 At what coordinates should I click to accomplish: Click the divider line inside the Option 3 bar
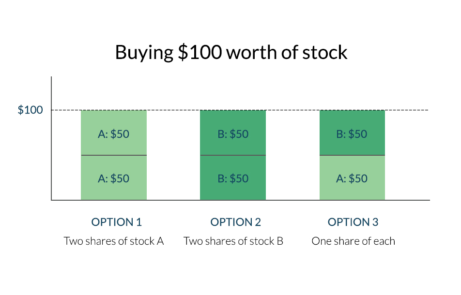tap(352, 155)
